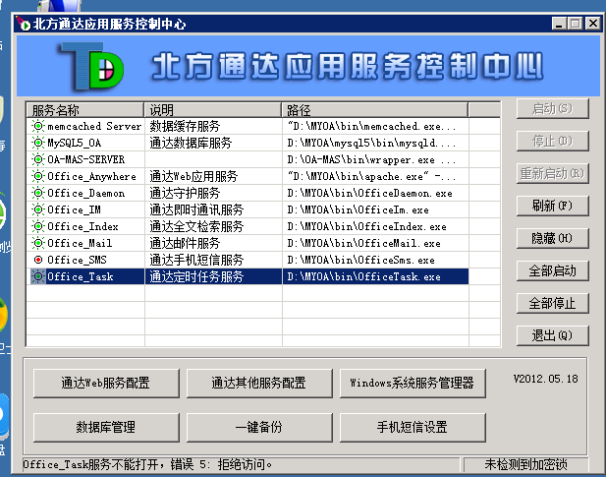Select memcached Server service name
The height and width of the screenshot is (477, 606).
coord(94,126)
